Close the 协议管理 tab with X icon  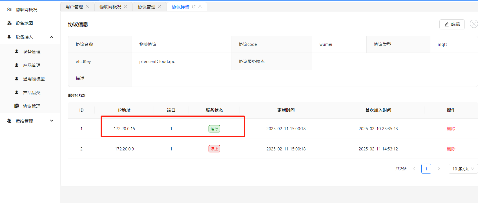(x=160, y=6)
